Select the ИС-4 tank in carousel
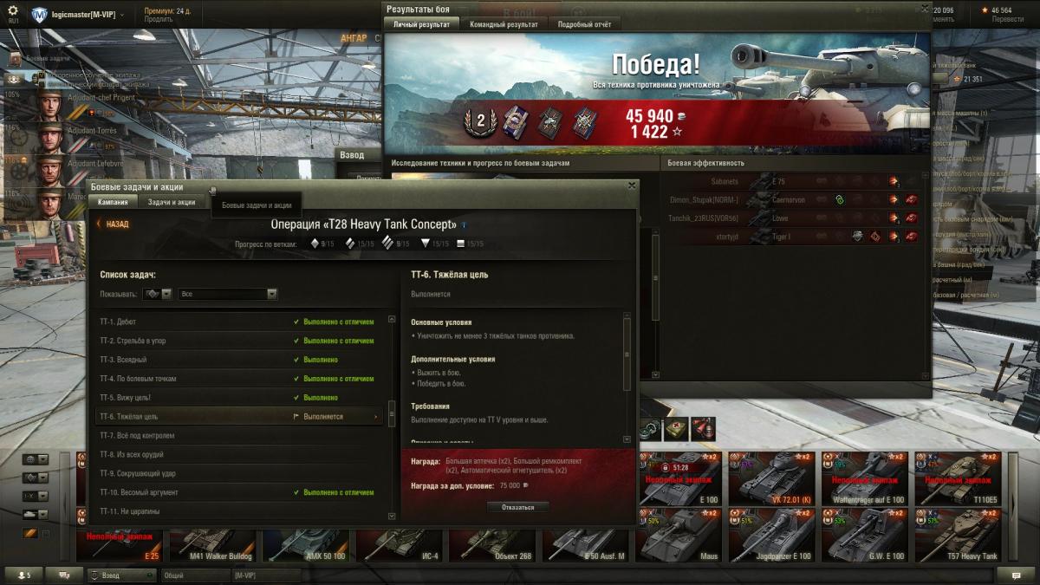The image size is (1040, 585). pos(399,544)
